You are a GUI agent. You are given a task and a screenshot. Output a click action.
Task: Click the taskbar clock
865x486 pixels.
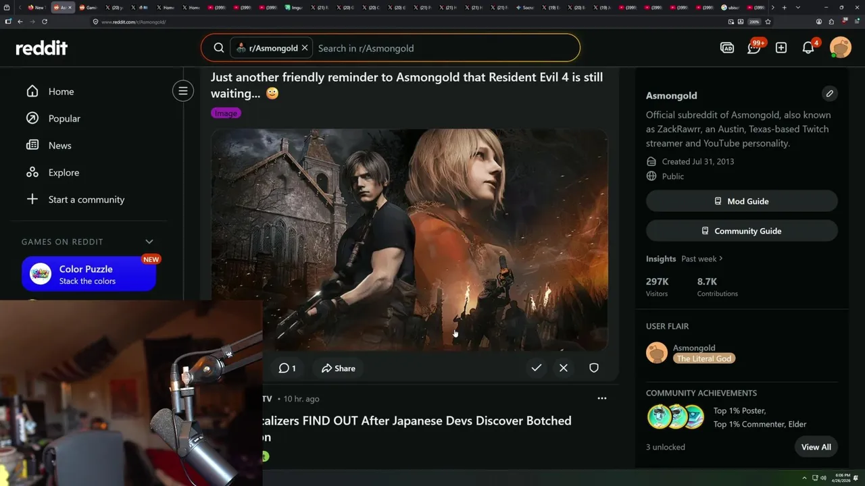[842, 478]
